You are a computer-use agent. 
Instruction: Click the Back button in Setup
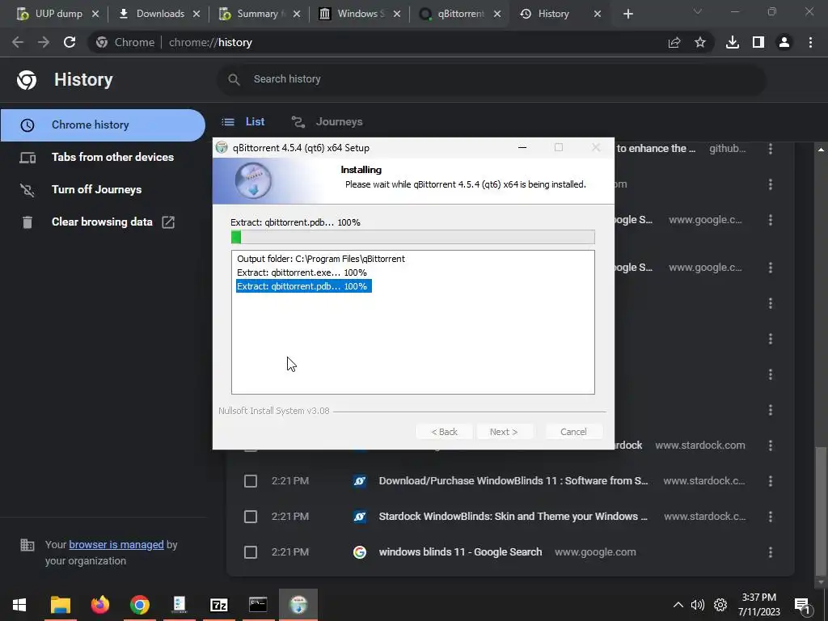444,432
